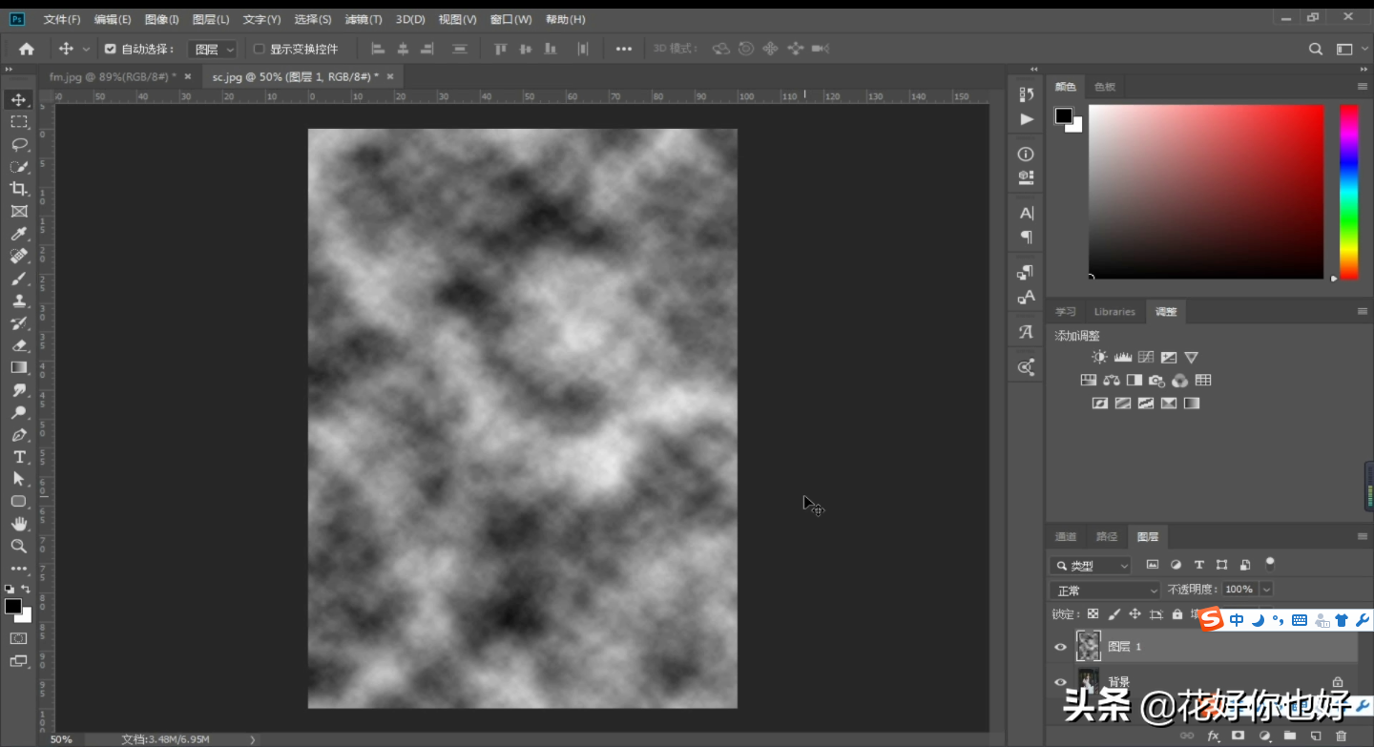
Task: Select the Gradient tool
Action: click(19, 367)
